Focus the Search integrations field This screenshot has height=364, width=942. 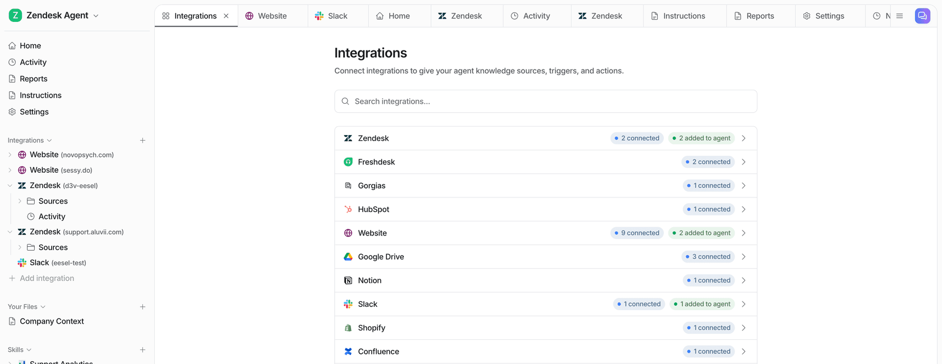coord(546,102)
